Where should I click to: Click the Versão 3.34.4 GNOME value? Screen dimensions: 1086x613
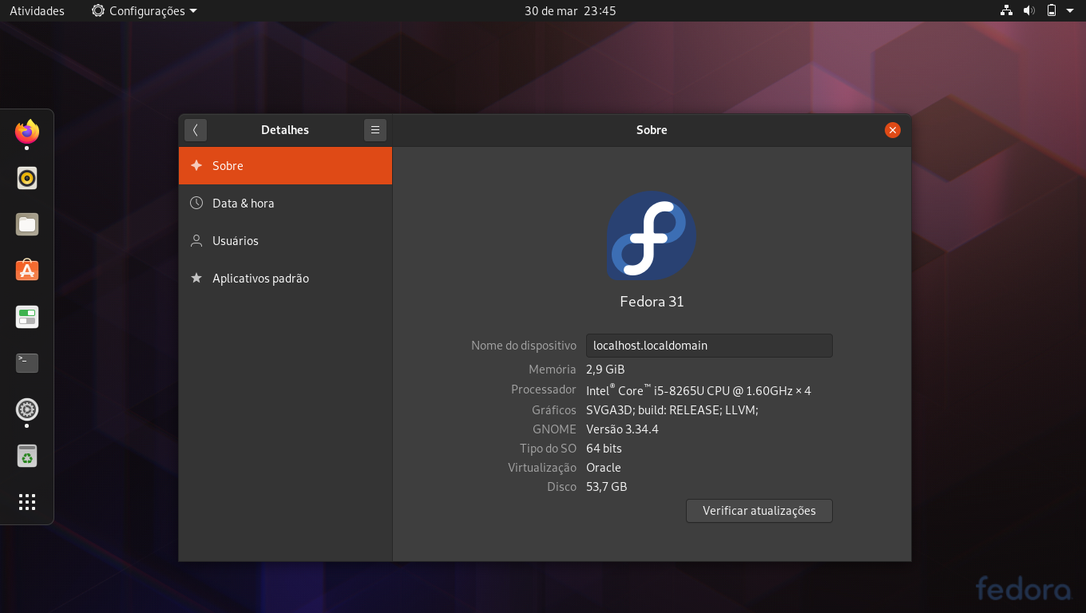pyautogui.click(x=622, y=429)
